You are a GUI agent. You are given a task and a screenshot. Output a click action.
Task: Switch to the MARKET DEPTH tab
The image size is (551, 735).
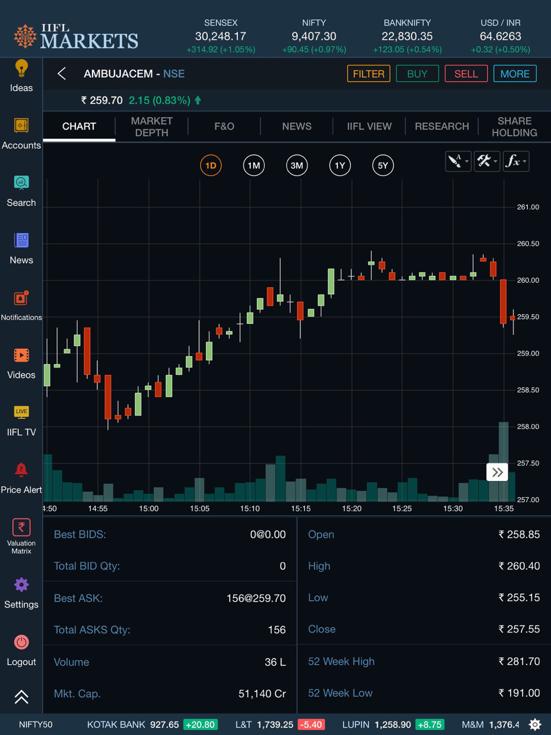pos(152,126)
